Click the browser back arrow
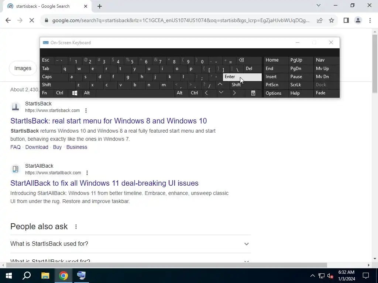The height and width of the screenshot is (283, 378). point(8,21)
